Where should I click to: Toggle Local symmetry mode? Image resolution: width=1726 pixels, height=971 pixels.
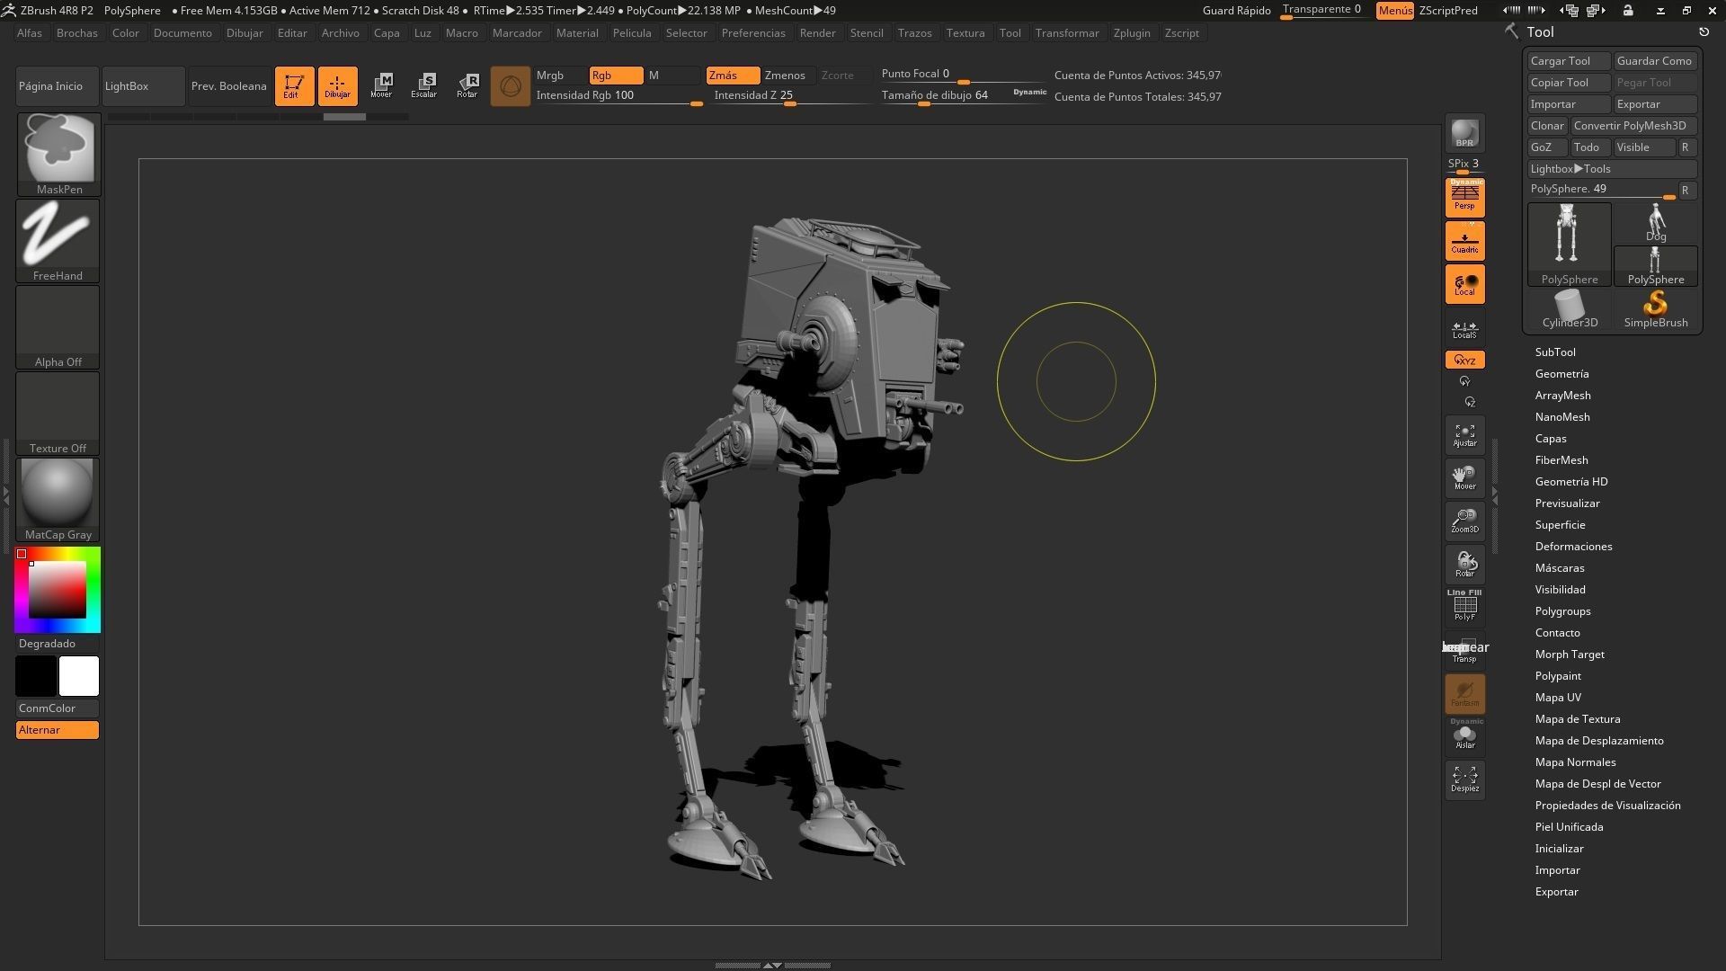click(x=1464, y=284)
